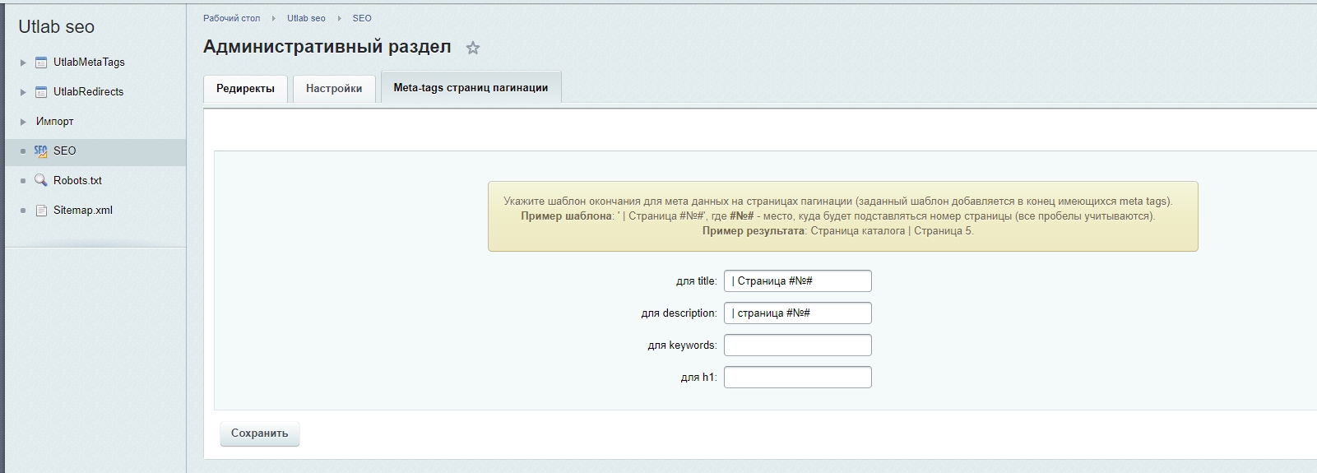1317x473 pixels.
Task: Open Utlab seo breadcrumb link
Action: pyautogui.click(x=306, y=18)
